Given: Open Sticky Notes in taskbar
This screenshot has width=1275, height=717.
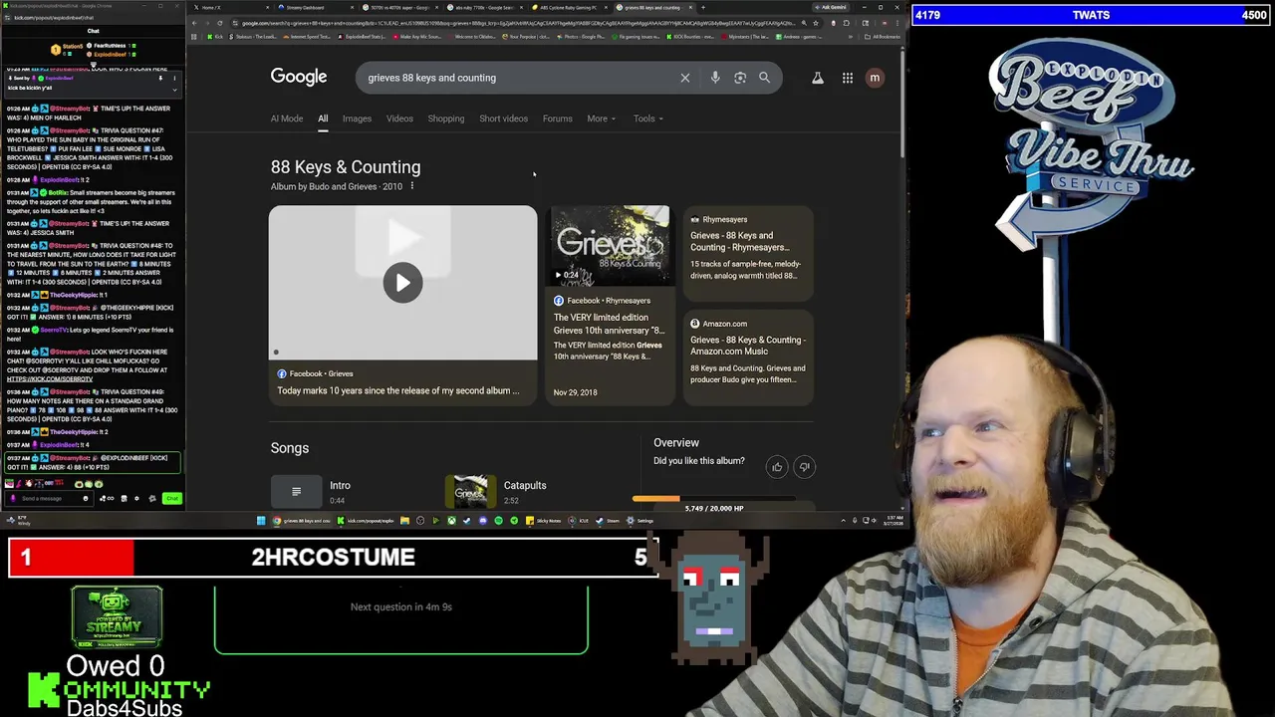Looking at the screenshot, I should 544,521.
